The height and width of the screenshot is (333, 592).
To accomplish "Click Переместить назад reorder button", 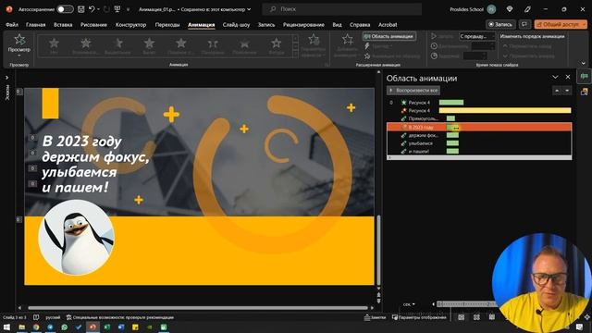I will [527, 46].
